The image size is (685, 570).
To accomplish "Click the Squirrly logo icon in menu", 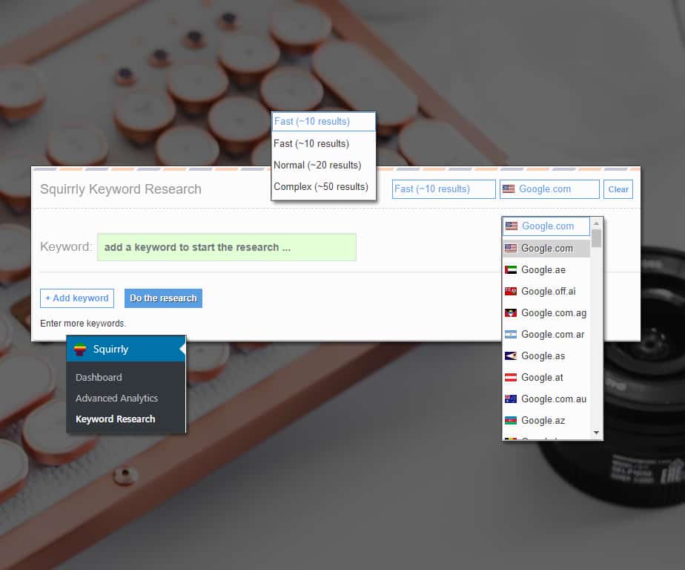I will (x=80, y=349).
